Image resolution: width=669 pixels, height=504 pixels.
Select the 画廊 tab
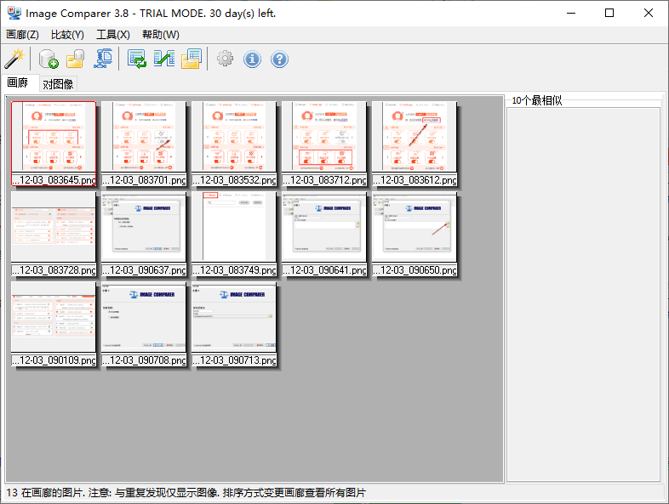pyautogui.click(x=18, y=82)
